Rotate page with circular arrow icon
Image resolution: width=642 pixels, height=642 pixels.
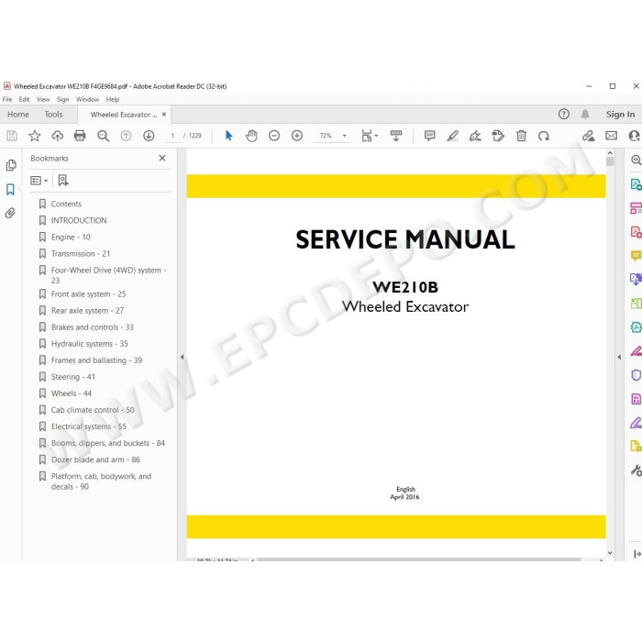(x=544, y=136)
